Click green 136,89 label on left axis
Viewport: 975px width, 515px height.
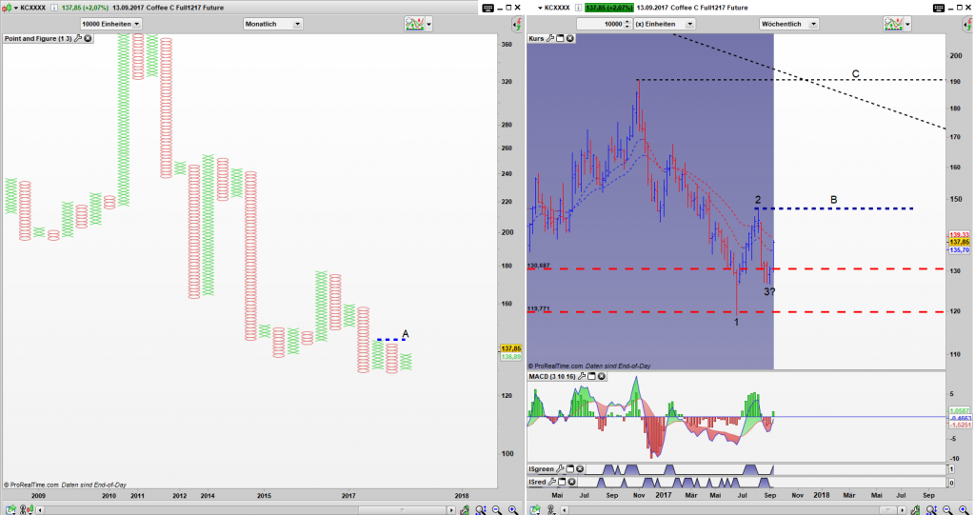(511, 357)
